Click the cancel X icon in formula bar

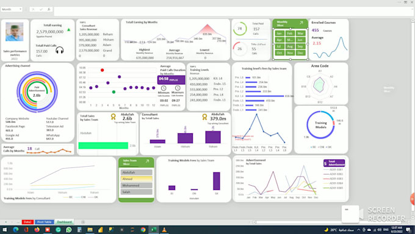(x=33, y=9)
